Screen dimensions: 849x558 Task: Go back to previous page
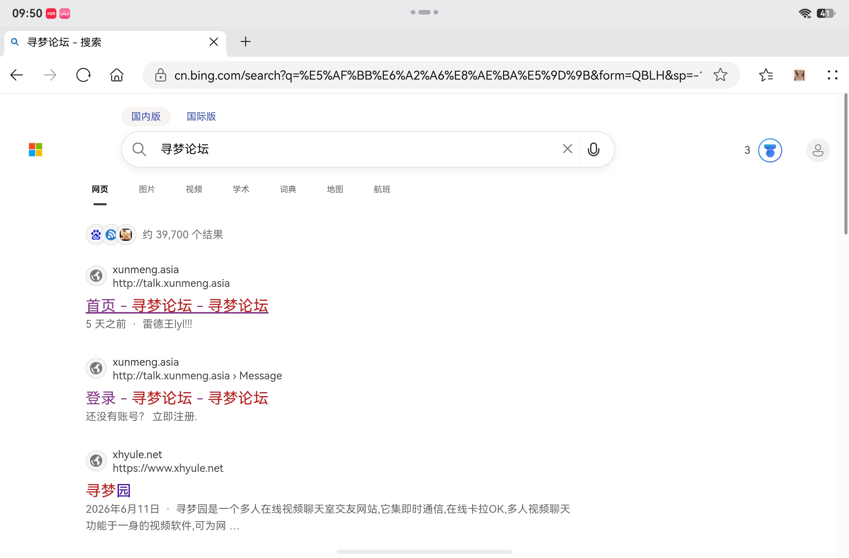coord(16,75)
